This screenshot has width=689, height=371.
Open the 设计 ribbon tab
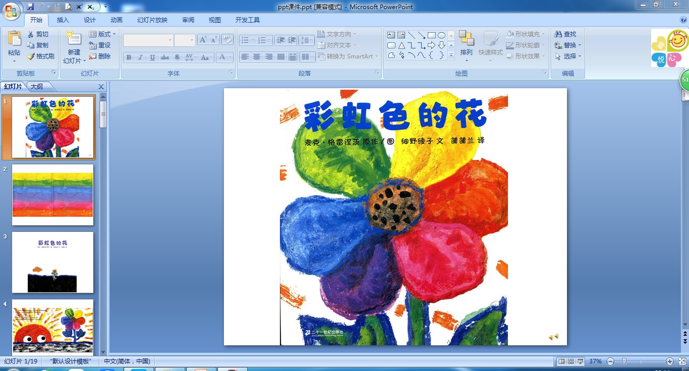coord(90,20)
